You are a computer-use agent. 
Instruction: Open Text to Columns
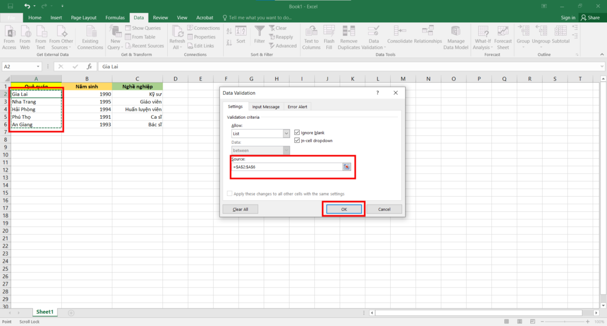310,36
